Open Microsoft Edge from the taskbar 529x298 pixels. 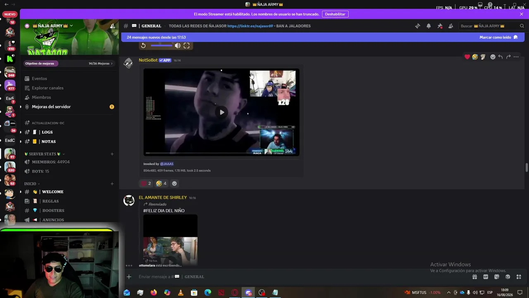(208, 293)
